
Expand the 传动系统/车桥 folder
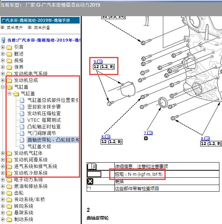point(3,199)
